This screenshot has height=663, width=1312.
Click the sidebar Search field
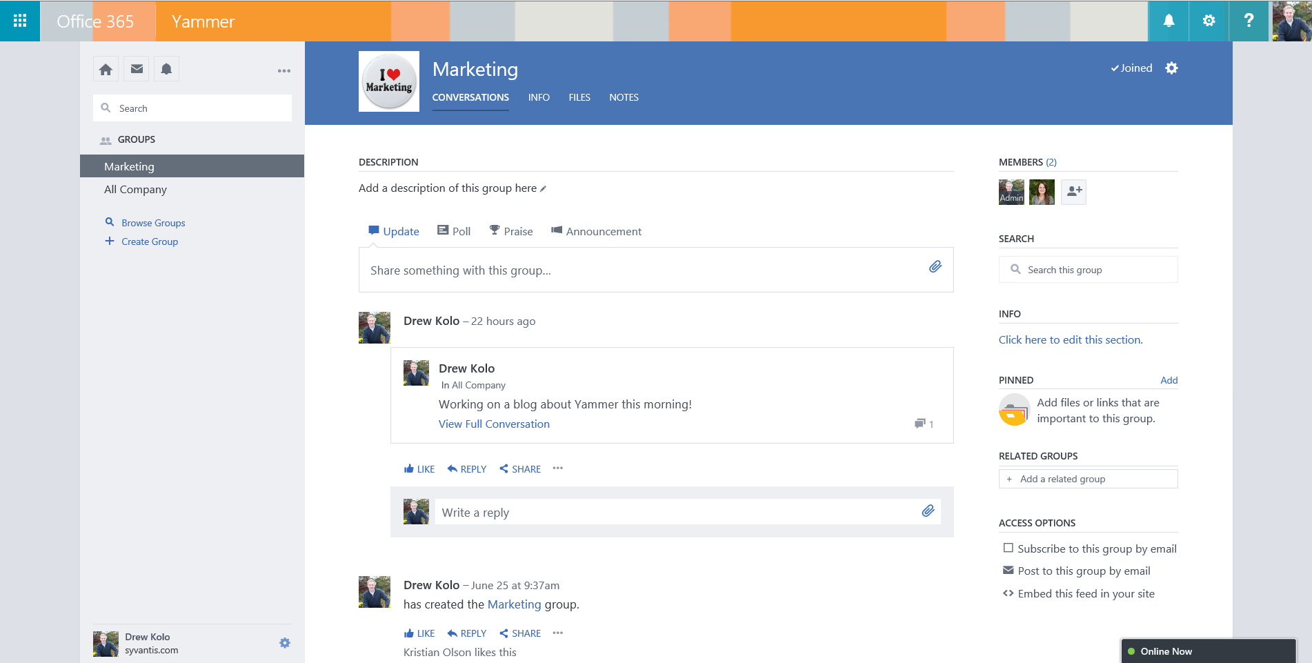192,108
